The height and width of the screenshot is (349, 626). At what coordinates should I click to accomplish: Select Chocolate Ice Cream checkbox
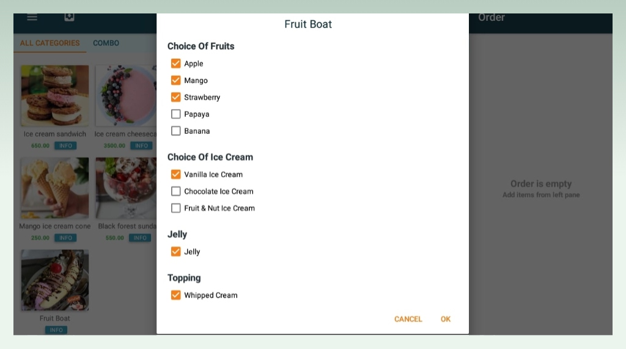[x=175, y=191]
